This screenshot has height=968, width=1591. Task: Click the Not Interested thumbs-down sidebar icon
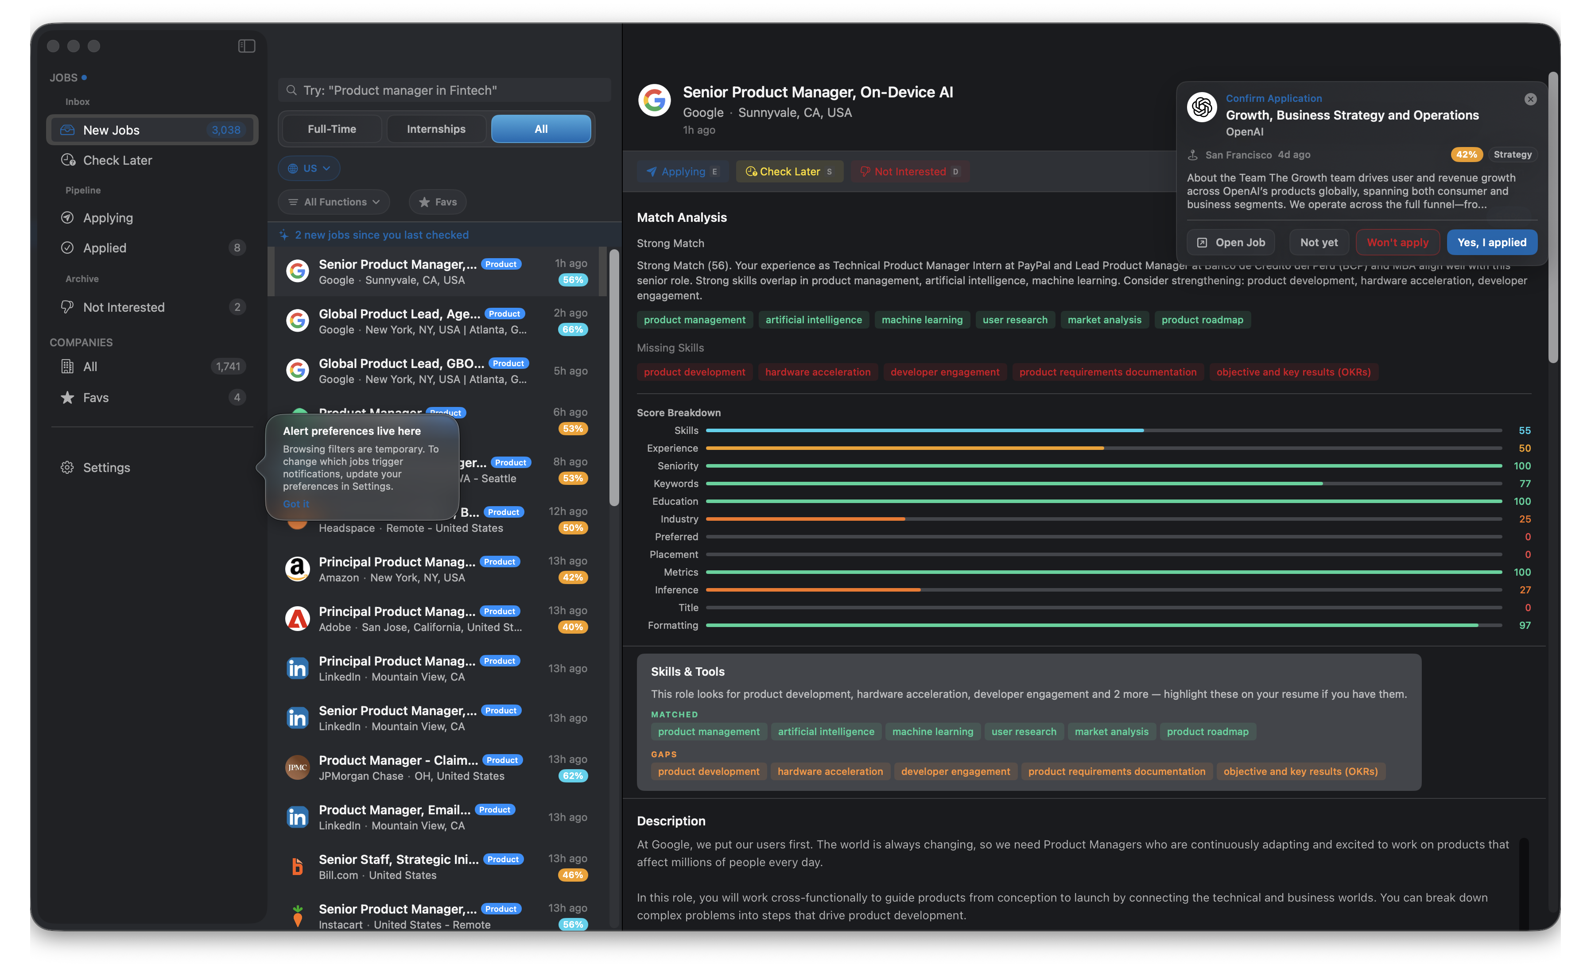(67, 307)
